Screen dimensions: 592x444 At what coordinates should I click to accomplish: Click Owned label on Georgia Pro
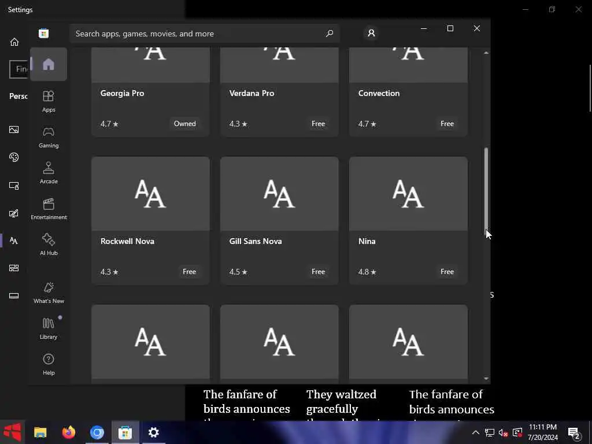point(184,124)
